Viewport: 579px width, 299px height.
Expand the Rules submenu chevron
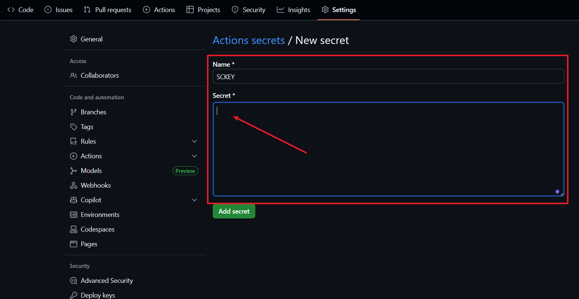point(194,141)
